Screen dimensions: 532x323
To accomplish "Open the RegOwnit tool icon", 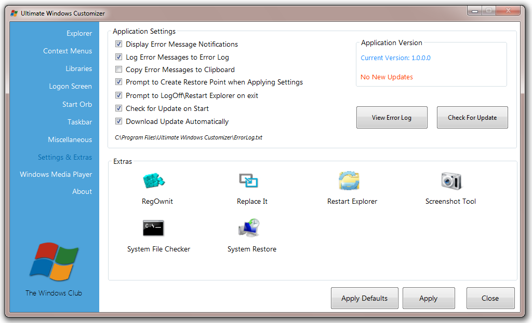I will [x=153, y=181].
